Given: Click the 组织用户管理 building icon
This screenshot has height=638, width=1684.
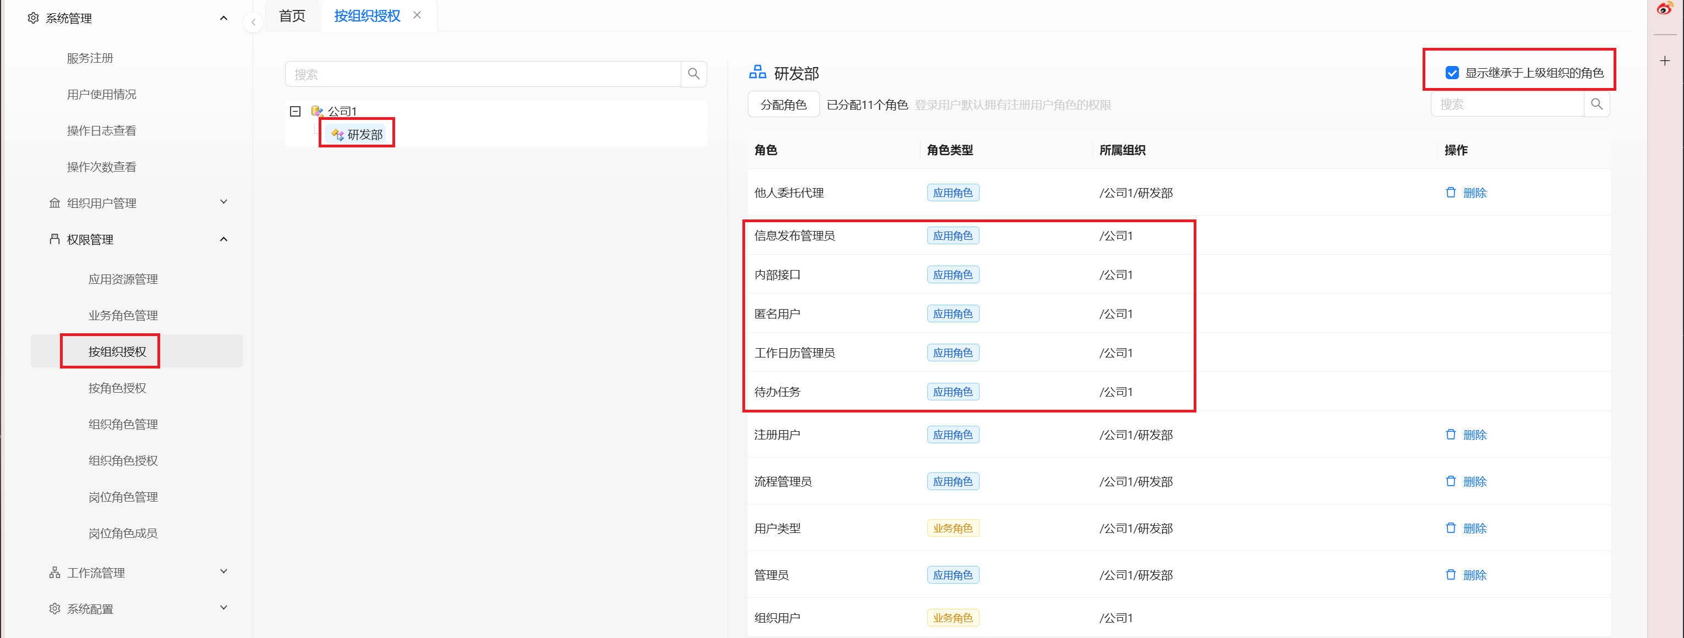Looking at the screenshot, I should click(54, 203).
